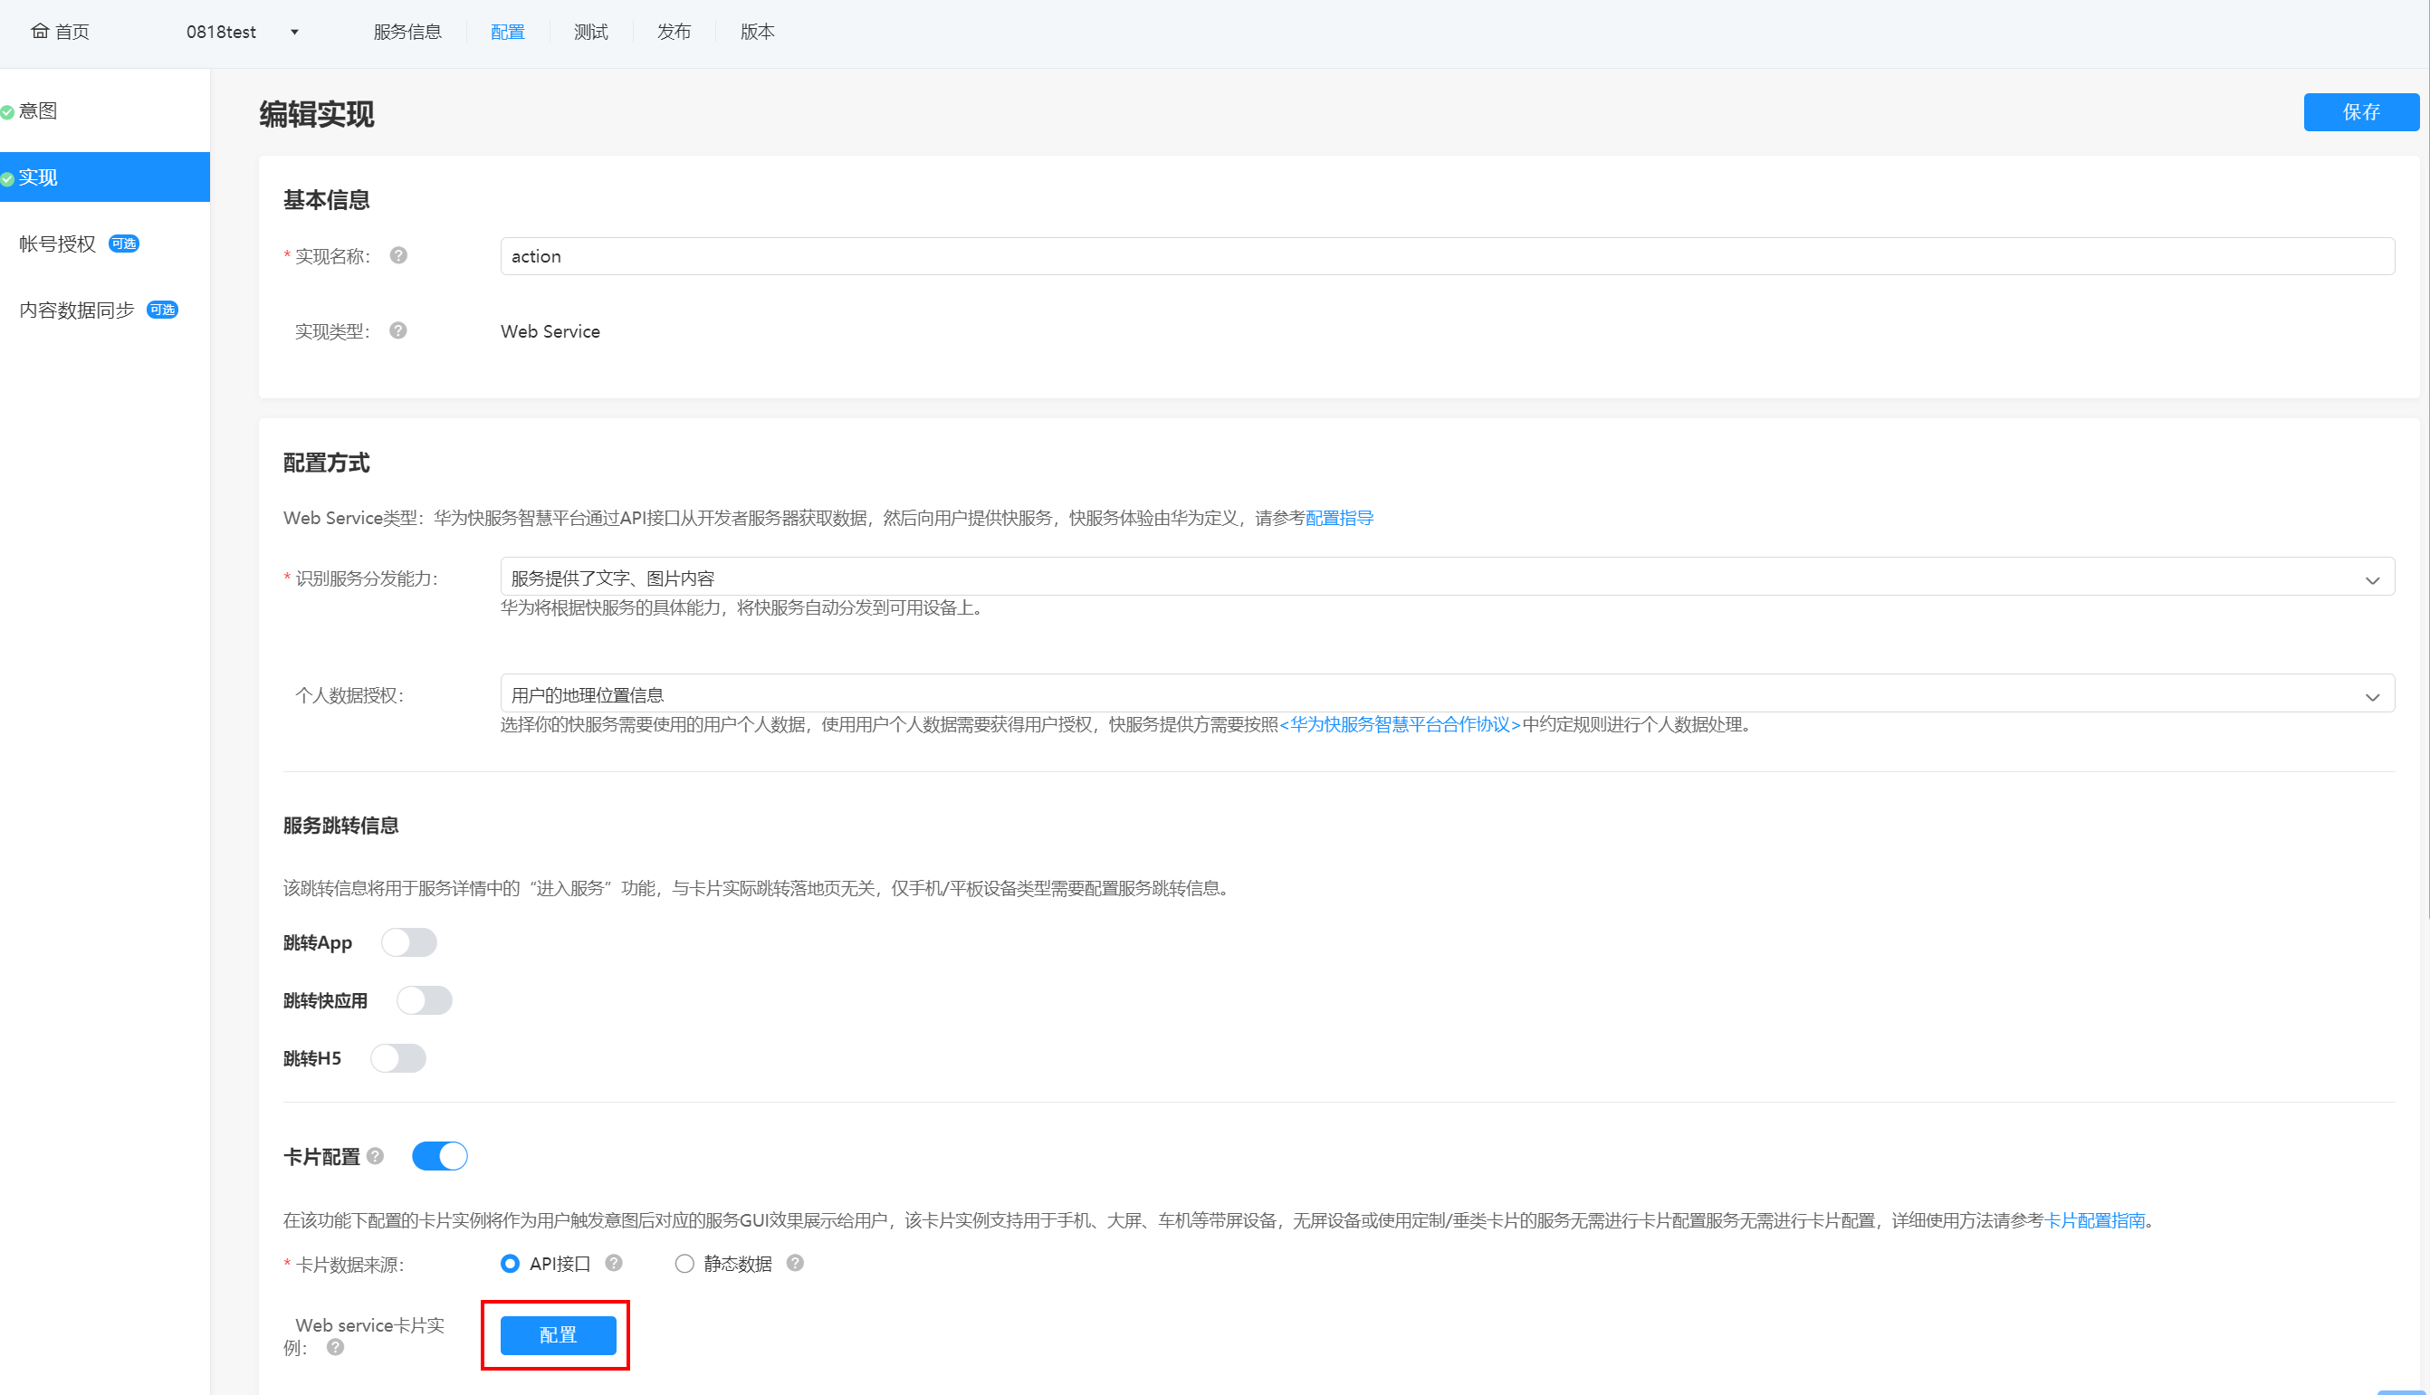Click the 可选 badge next to 帐号授权
Image resolution: width=2430 pixels, height=1395 pixels.
[124, 244]
